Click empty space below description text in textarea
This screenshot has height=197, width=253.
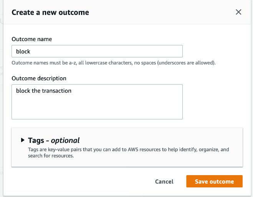coord(97,109)
